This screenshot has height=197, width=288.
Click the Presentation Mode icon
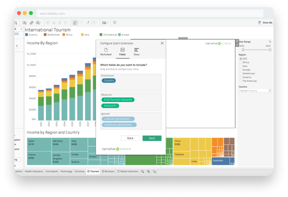click(114, 22)
